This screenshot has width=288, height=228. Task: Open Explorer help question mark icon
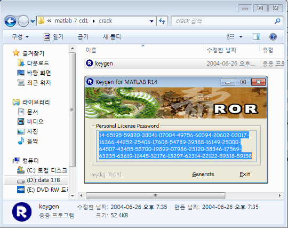pyautogui.click(x=273, y=37)
